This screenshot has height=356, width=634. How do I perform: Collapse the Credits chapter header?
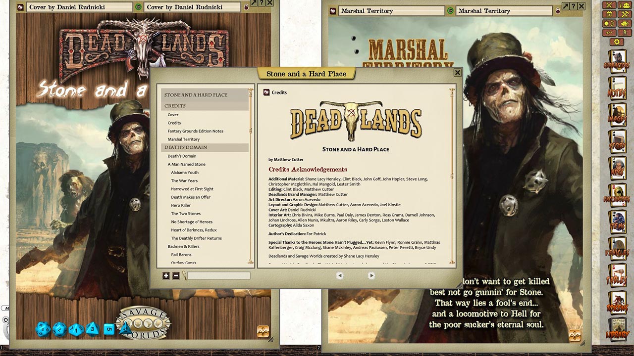[x=205, y=106]
